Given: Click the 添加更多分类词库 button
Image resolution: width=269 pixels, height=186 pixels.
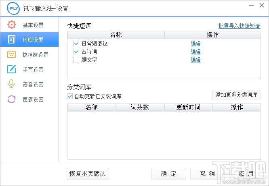Looking at the screenshot, I should point(237,95).
